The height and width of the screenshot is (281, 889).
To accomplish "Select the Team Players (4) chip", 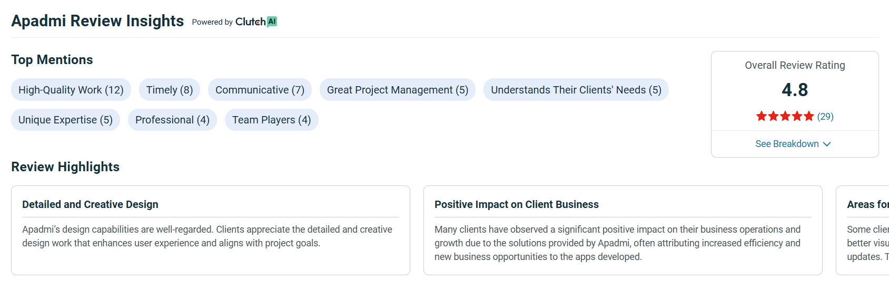I will click(271, 120).
